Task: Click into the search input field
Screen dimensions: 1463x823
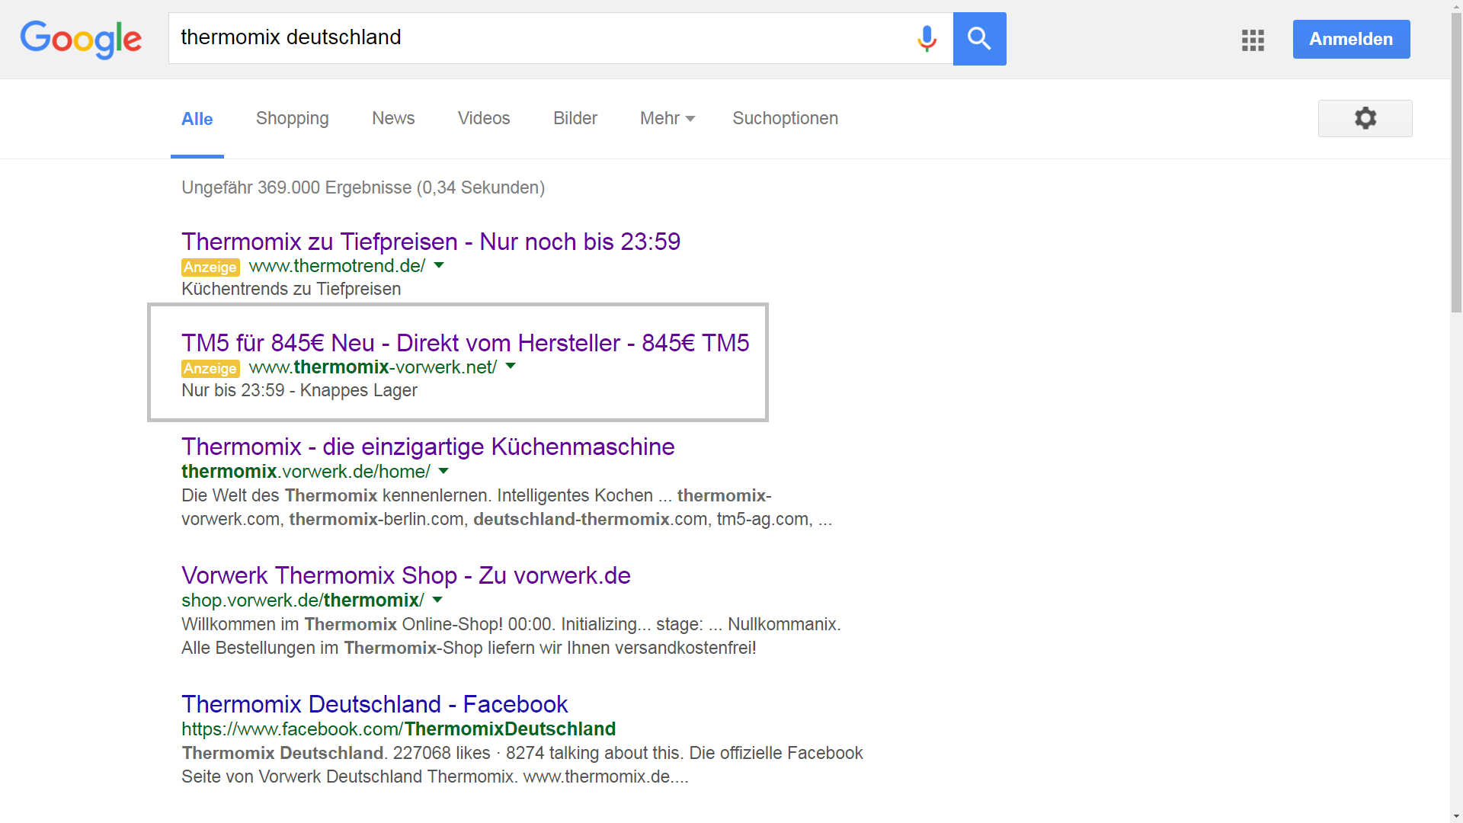Action: [541, 38]
